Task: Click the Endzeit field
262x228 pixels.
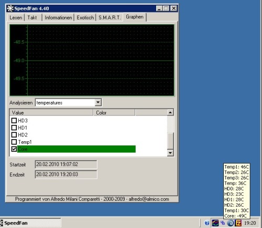Action: [66, 175]
